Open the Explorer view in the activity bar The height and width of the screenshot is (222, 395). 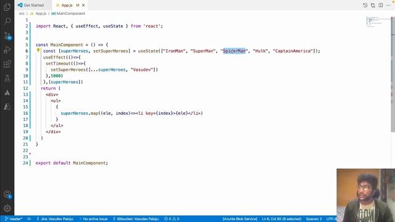pyautogui.click(x=7, y=7)
